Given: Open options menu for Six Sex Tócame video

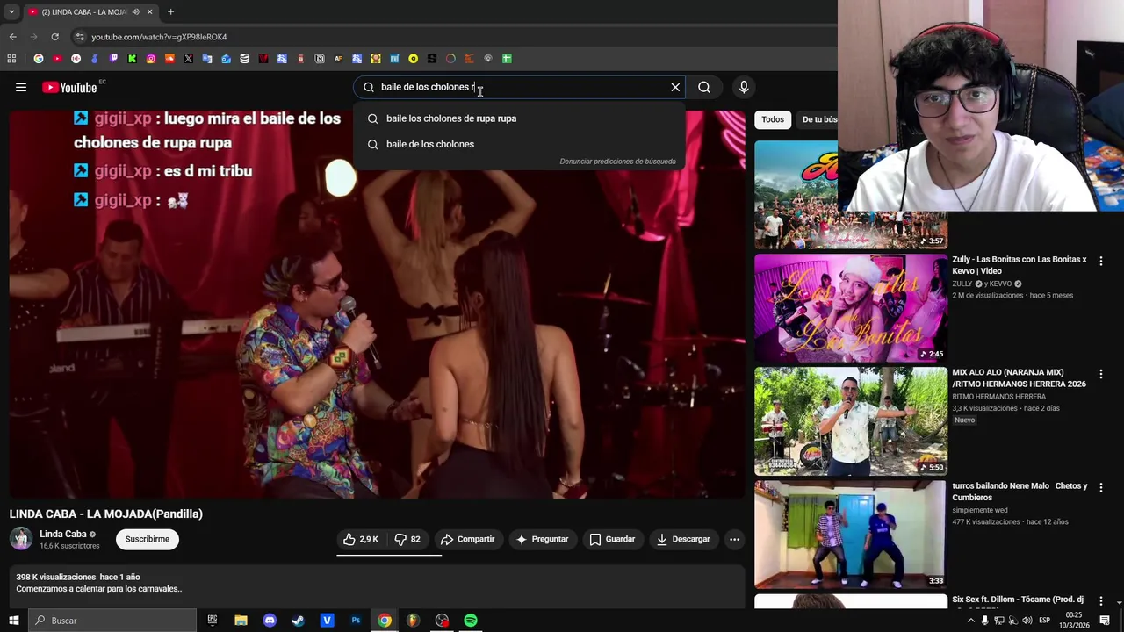Looking at the screenshot, I should tap(1101, 601).
